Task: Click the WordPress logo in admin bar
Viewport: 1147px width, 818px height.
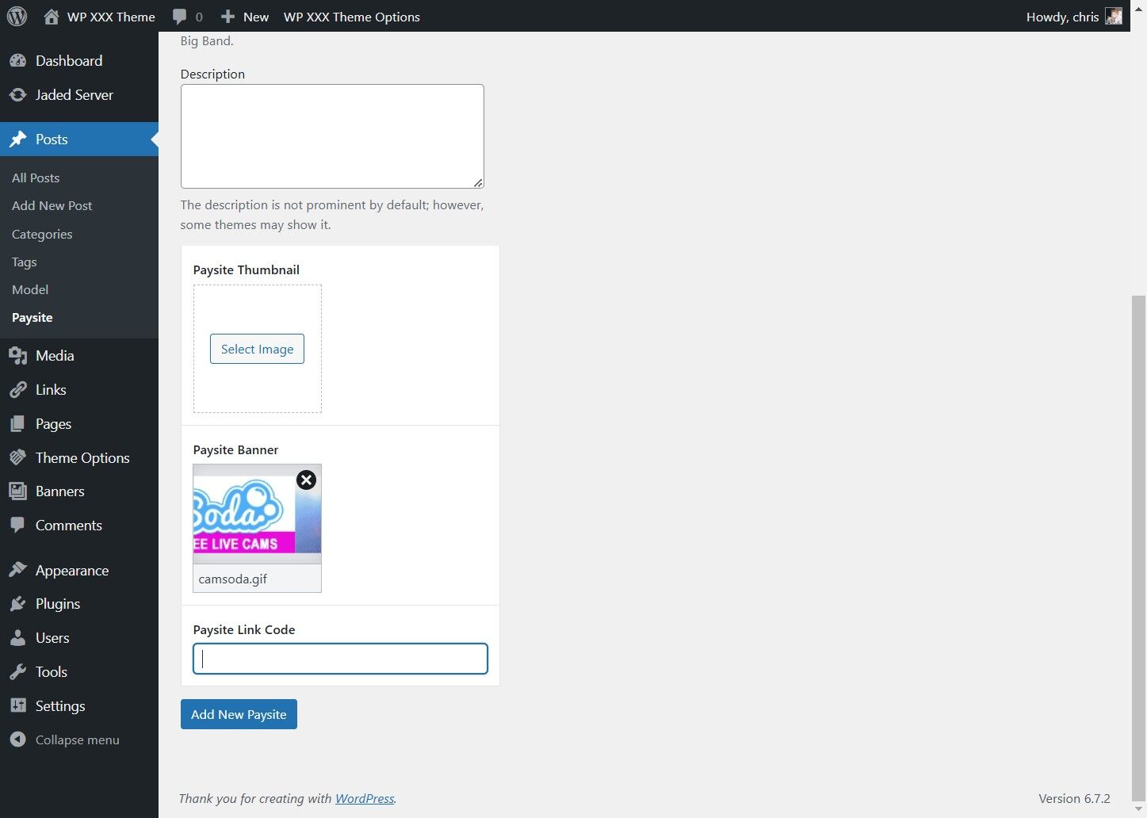Action: pos(17,16)
